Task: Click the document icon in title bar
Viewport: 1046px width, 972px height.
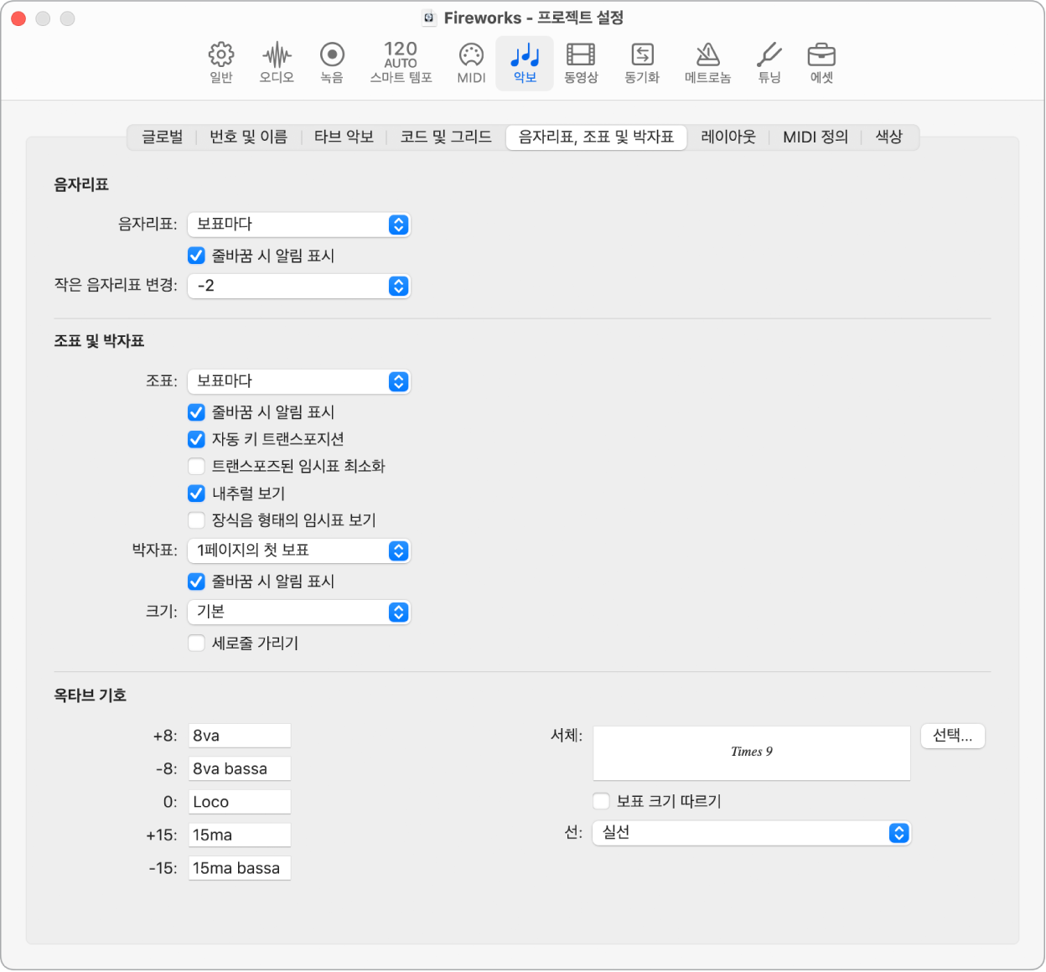Action: 429,18
